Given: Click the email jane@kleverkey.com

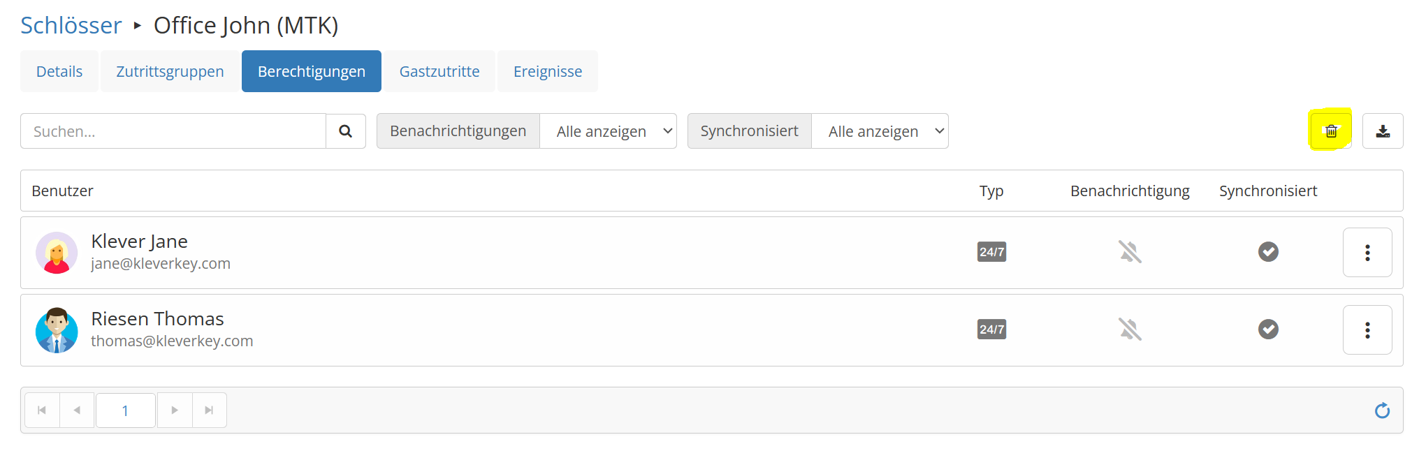Looking at the screenshot, I should click(161, 263).
